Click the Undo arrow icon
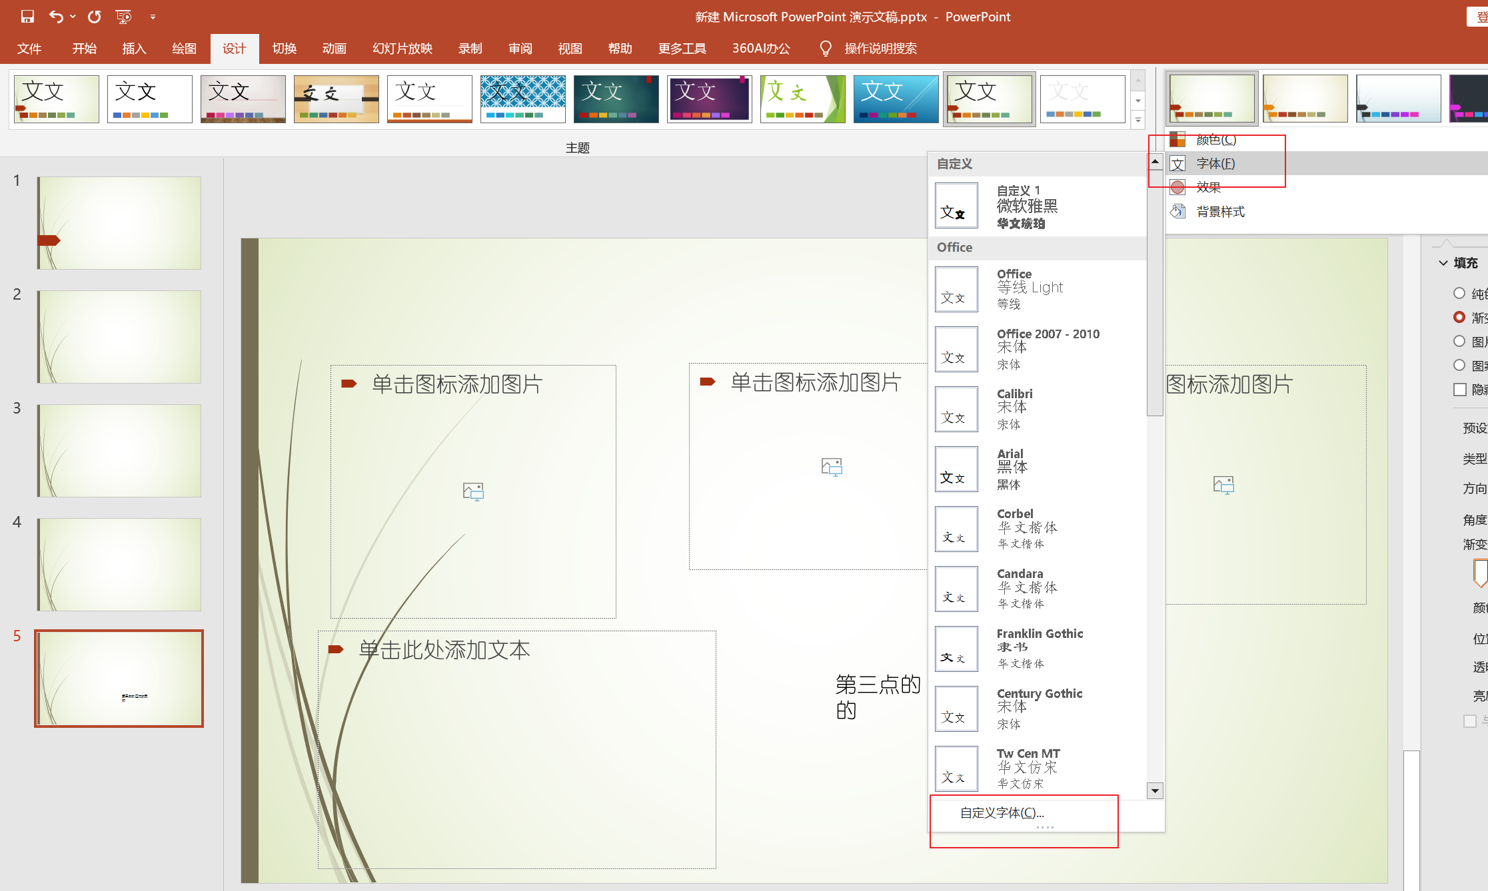 point(56,17)
